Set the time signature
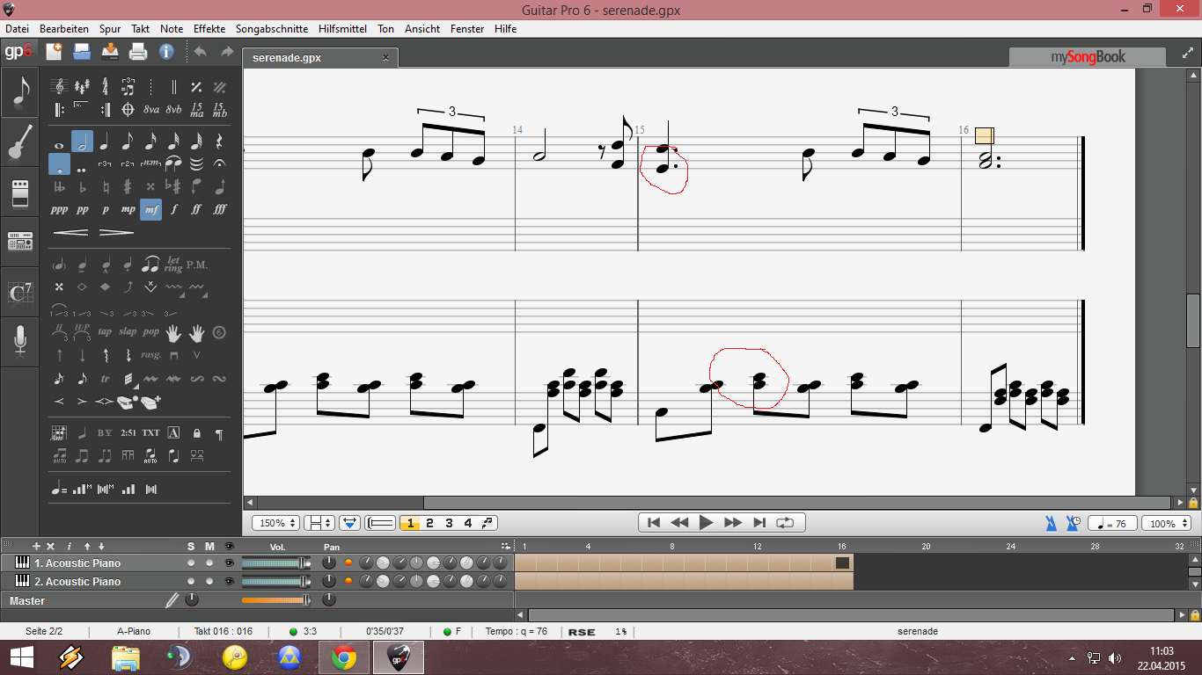The image size is (1202, 675). [106, 87]
